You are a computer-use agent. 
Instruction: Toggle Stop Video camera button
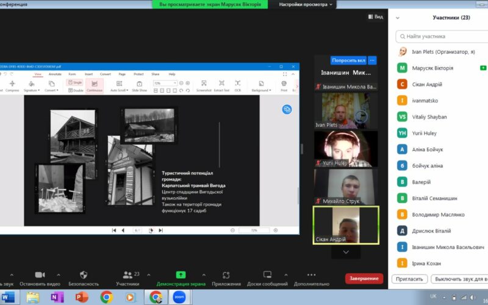40,275
